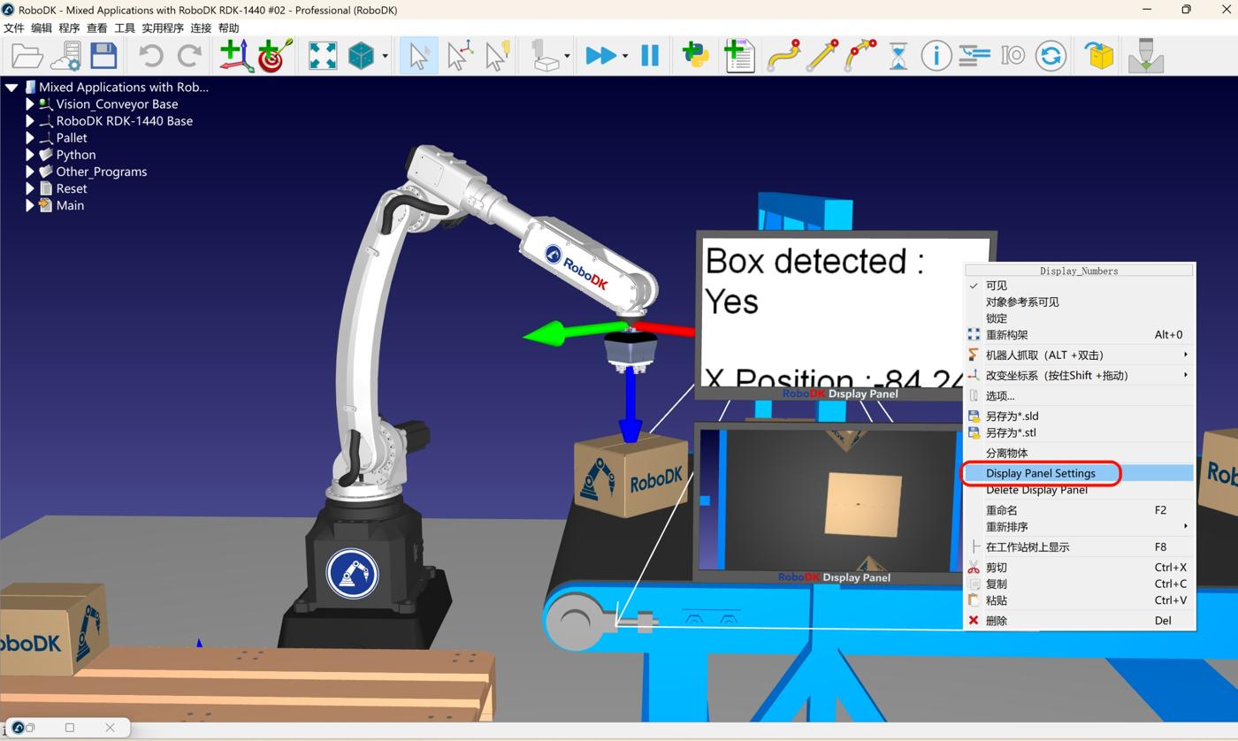The image size is (1238, 741).
Task: Click the Add target icon
Action: pos(274,56)
